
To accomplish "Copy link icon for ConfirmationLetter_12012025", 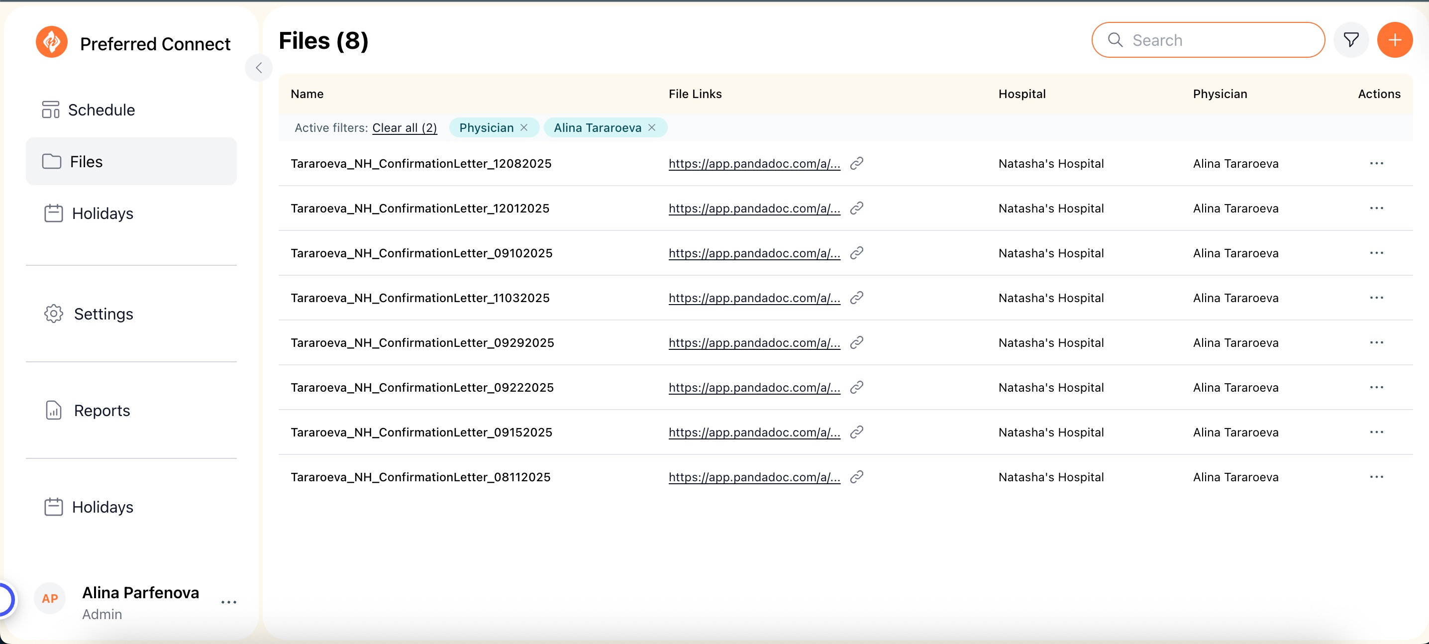I will pyautogui.click(x=856, y=208).
